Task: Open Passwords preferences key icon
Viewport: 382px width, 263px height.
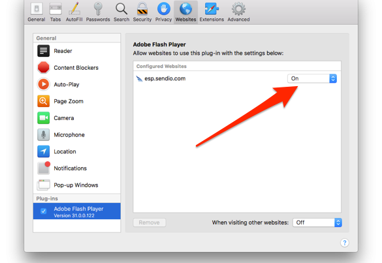Action: (x=98, y=9)
